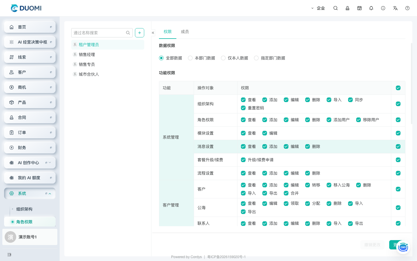Uncheck 升级/续费申请 permission
This screenshot has width=417, height=261.
tap(243, 160)
